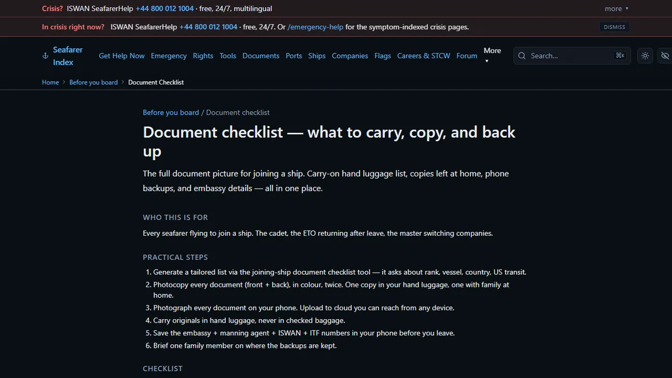Click the phone number in the 'In crisis right now?' banner

coord(208,27)
